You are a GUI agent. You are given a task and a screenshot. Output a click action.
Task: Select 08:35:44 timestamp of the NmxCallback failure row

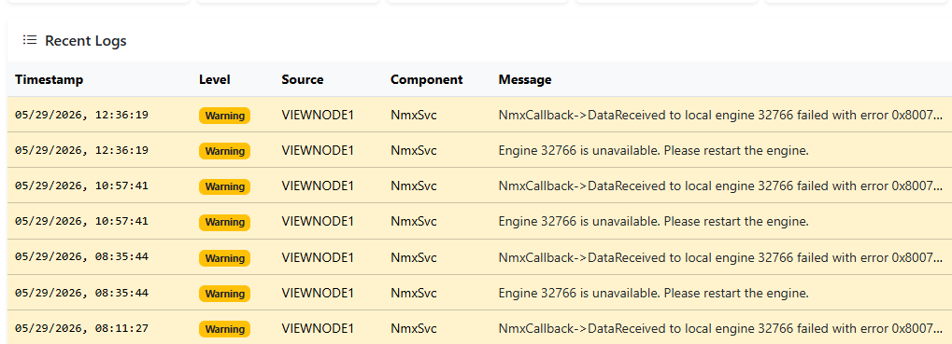(x=81, y=256)
